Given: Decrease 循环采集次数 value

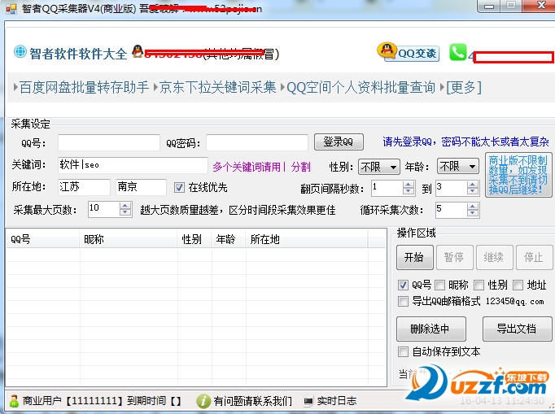Looking at the screenshot, I should click(x=473, y=214).
